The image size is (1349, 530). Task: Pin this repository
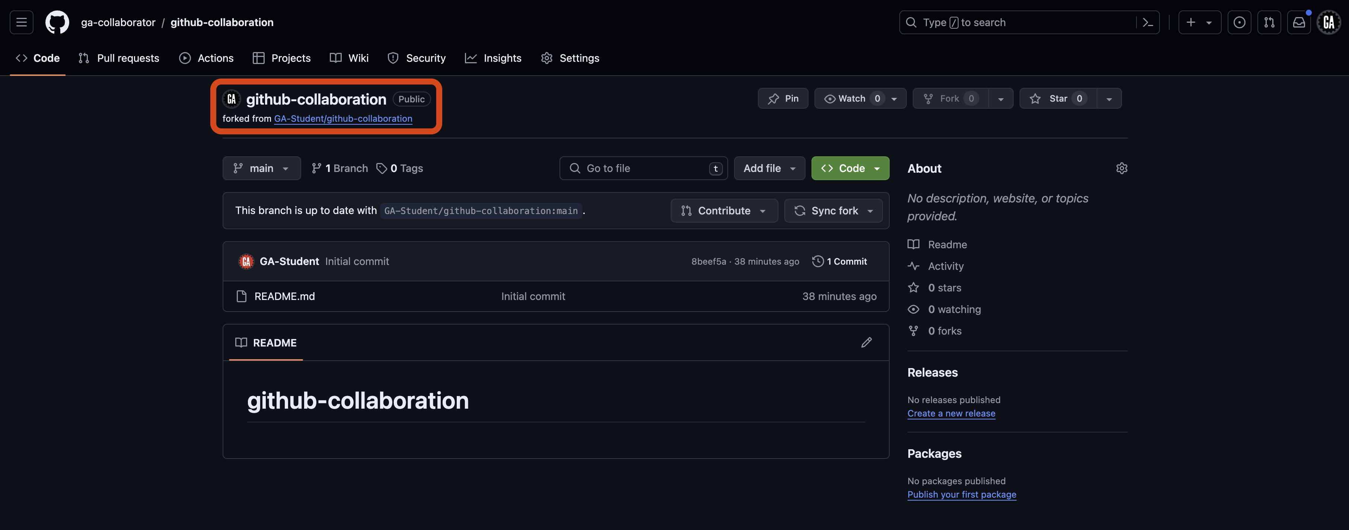[783, 98]
